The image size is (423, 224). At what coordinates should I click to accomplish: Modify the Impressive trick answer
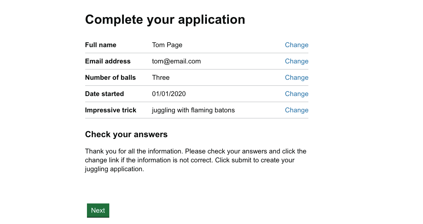[x=296, y=110]
